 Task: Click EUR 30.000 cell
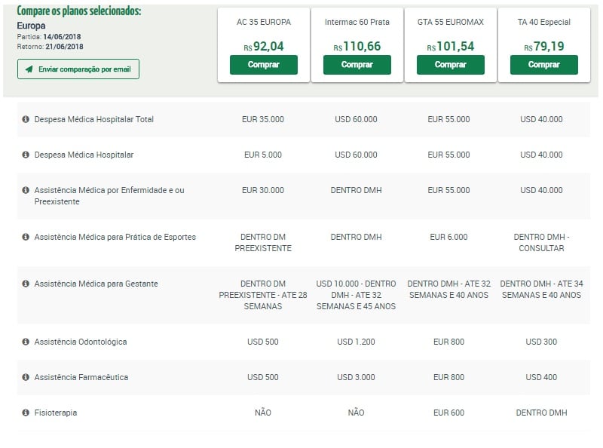coord(263,190)
